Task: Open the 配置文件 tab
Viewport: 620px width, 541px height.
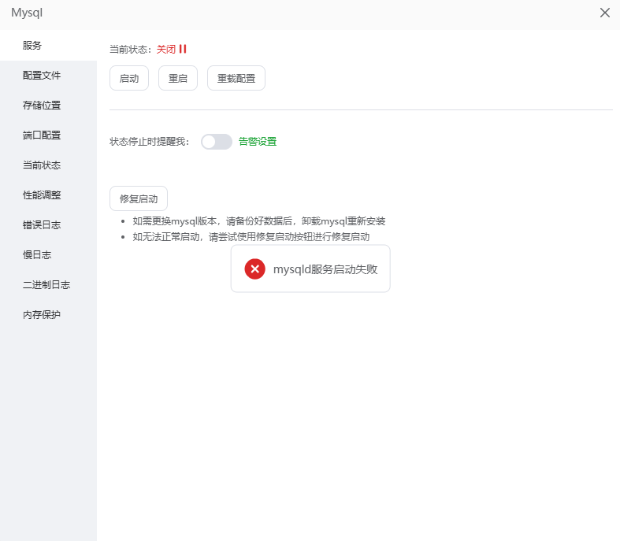Action: [48, 76]
